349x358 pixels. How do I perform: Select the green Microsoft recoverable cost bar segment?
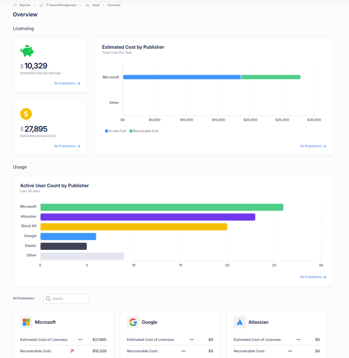click(271, 77)
